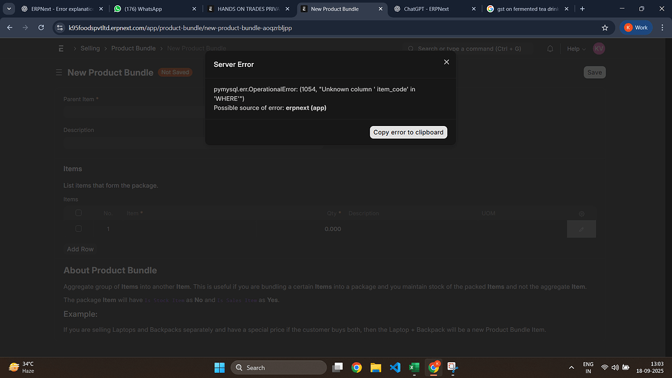Click the Save button
Image resolution: width=672 pixels, height=378 pixels.
pyautogui.click(x=595, y=72)
